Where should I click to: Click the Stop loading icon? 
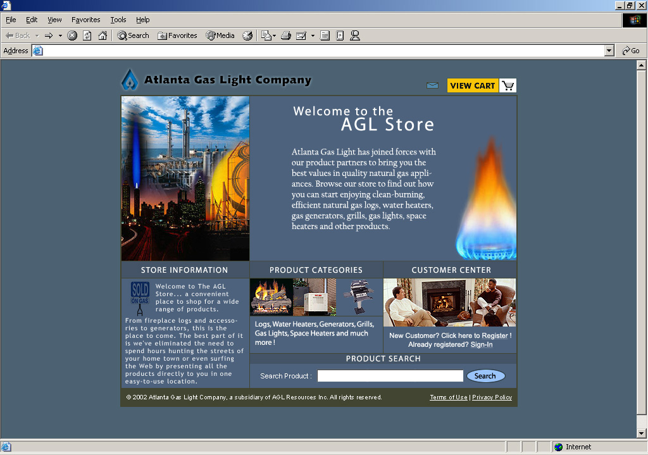[72, 35]
